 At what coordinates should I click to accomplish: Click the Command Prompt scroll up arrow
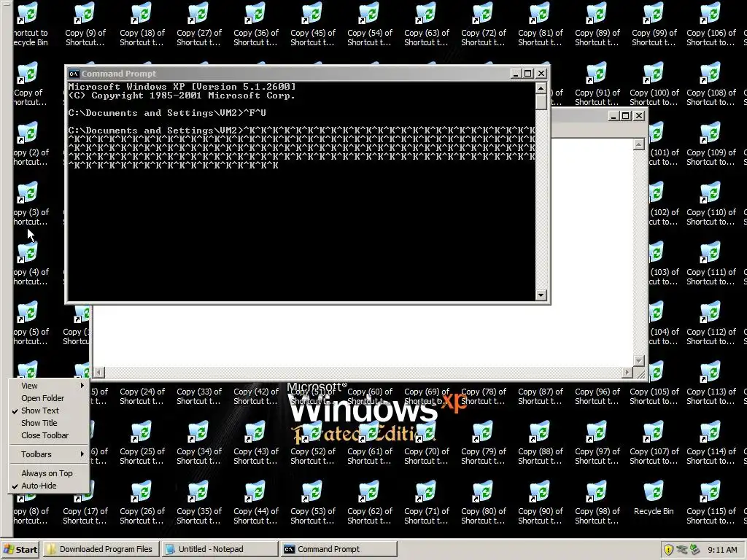point(541,88)
